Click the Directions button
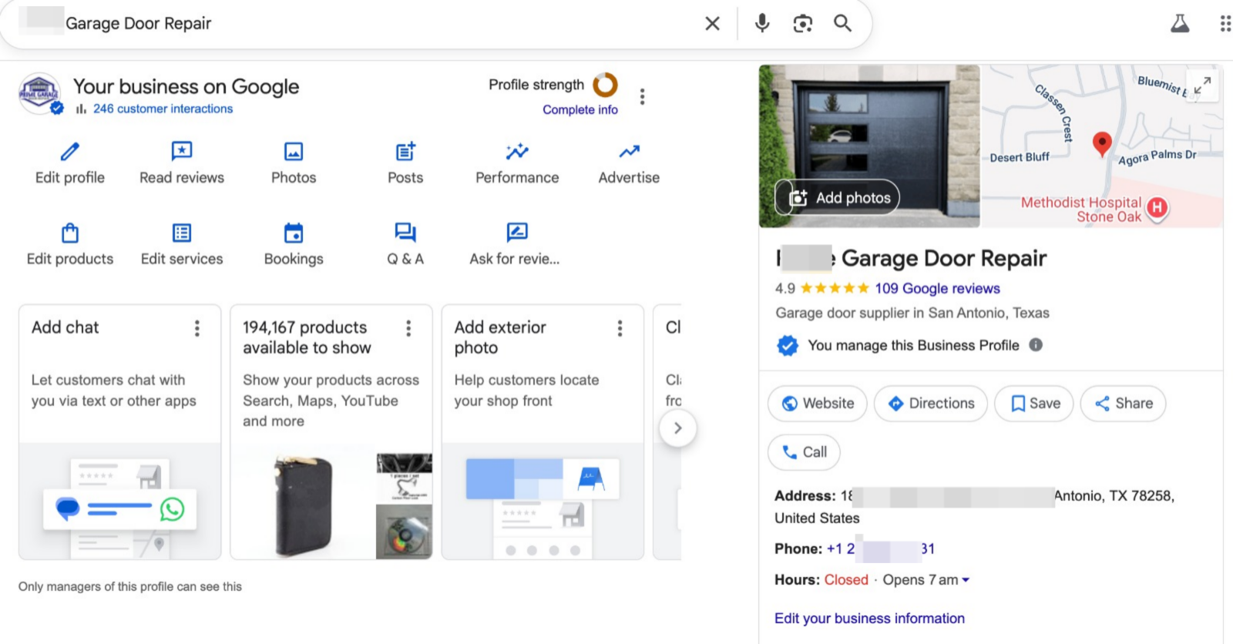Image resolution: width=1233 pixels, height=644 pixels. pos(930,404)
